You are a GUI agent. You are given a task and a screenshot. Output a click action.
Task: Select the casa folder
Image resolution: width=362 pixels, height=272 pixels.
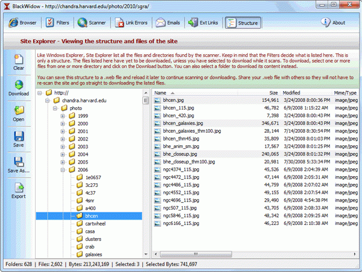coord(86,232)
